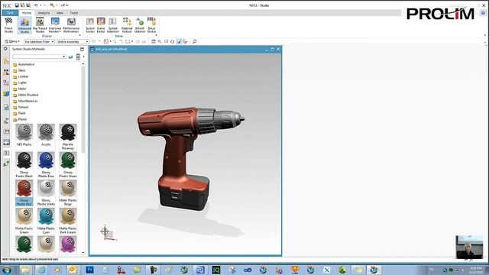Click the materials palette vertical scrollbar
Viewport: 489px width, 275px height.
click(x=83, y=109)
